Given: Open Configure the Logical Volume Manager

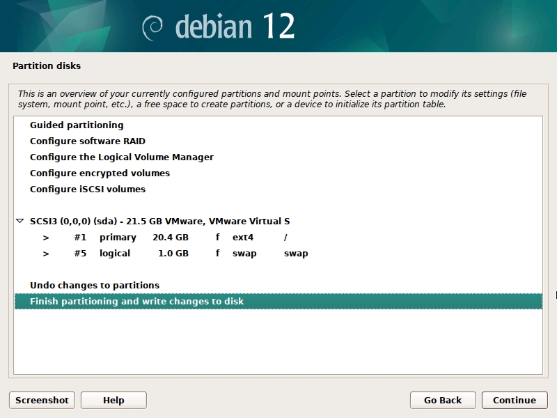Looking at the screenshot, I should point(122,157).
